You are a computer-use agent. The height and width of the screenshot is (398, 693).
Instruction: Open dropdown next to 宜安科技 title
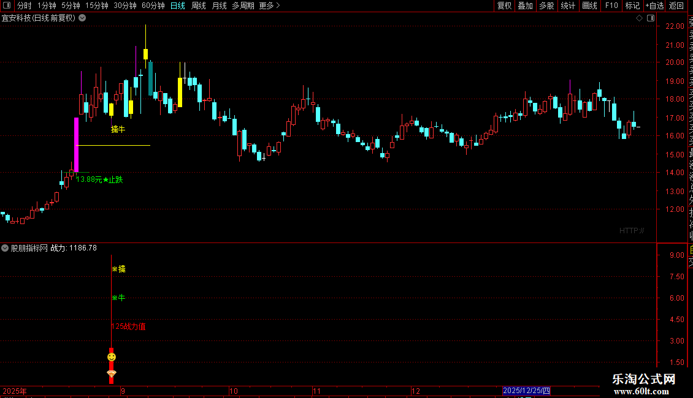(82, 18)
